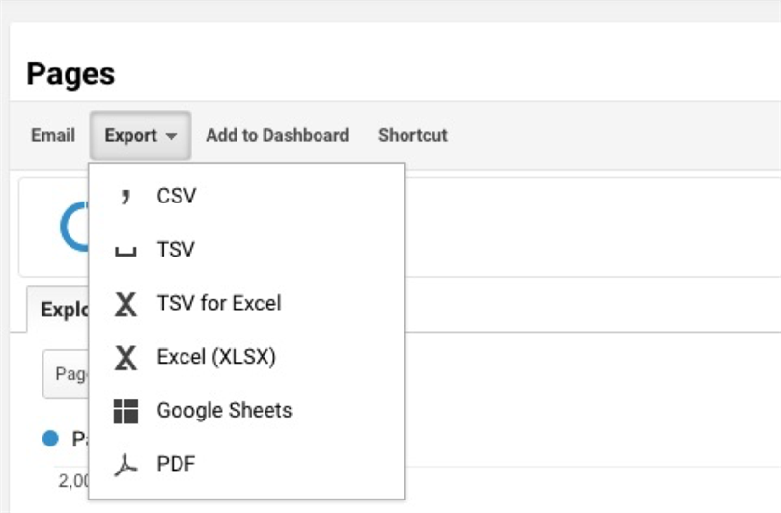Viewport: 781px width, 513px height.
Task: Click the Google Sheets grid icon
Action: [x=126, y=411]
